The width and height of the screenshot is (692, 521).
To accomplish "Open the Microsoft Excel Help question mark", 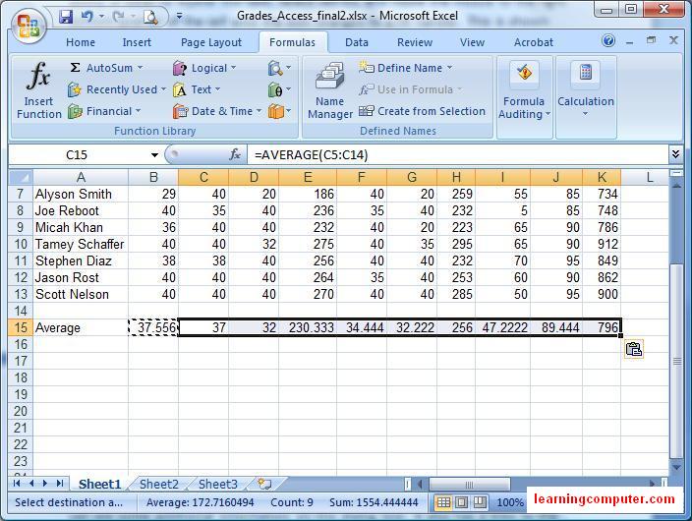I will tap(608, 41).
